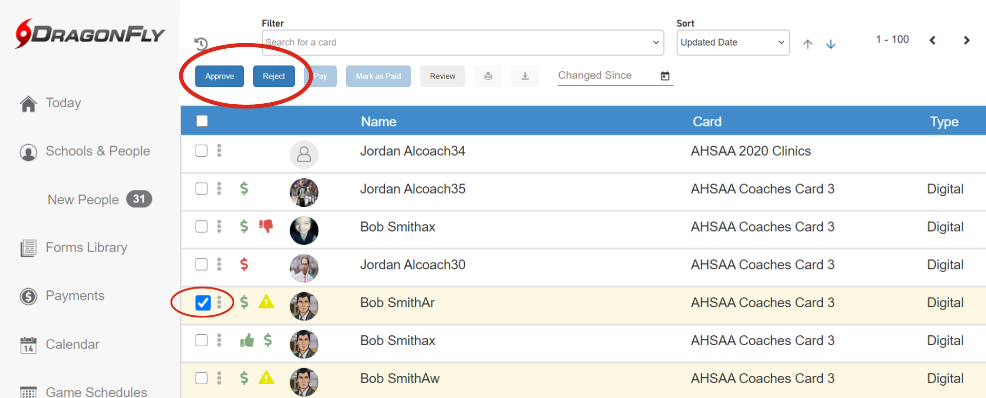Expand the Filter card search dropdown
This screenshot has height=398, width=986.
(656, 42)
